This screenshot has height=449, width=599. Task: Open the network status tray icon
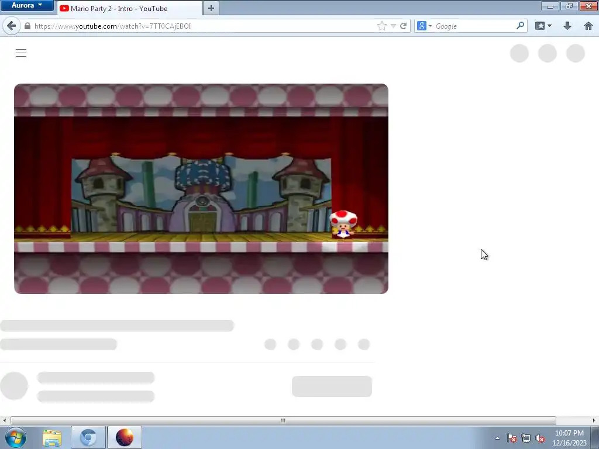[x=526, y=438]
